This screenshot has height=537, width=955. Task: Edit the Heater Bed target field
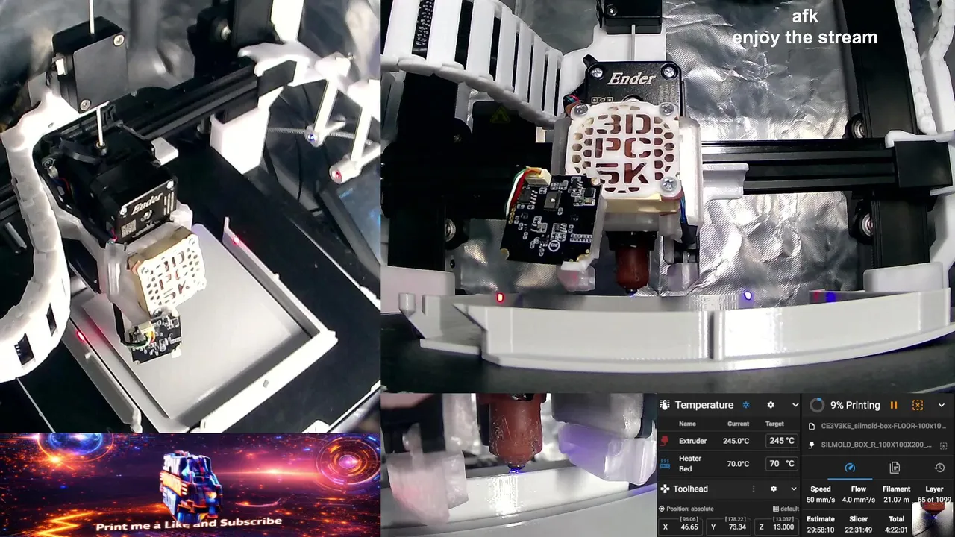(x=782, y=463)
